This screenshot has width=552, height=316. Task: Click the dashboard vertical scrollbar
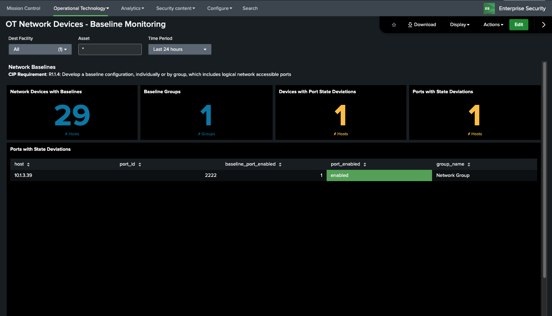[544, 169]
